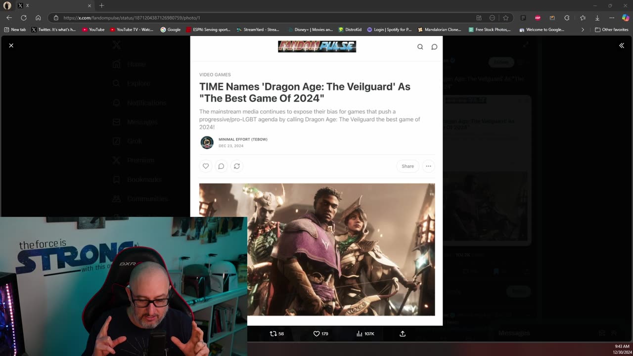Viewport: 633px width, 356px height.
Task: Open the Twitter bookmark in favorites bar
Action: point(53,30)
